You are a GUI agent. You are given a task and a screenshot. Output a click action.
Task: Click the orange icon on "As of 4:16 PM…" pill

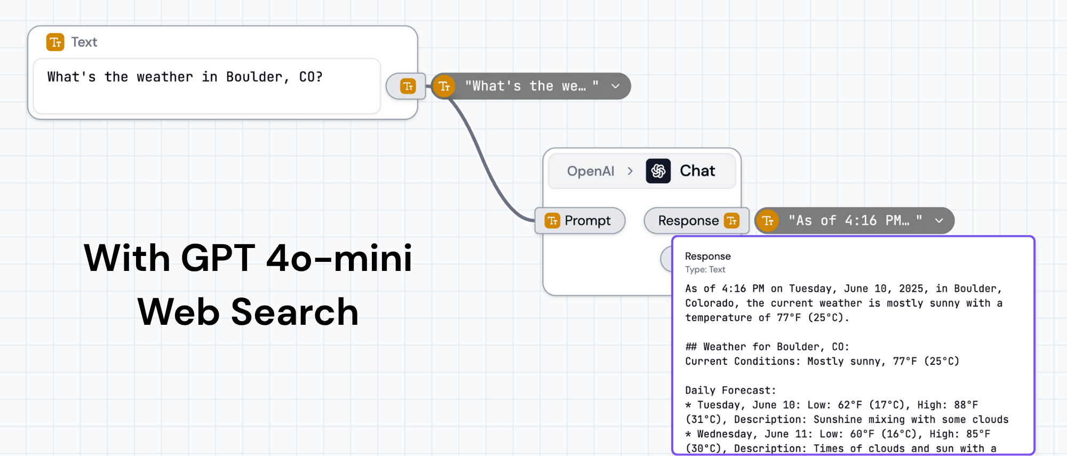pos(768,221)
